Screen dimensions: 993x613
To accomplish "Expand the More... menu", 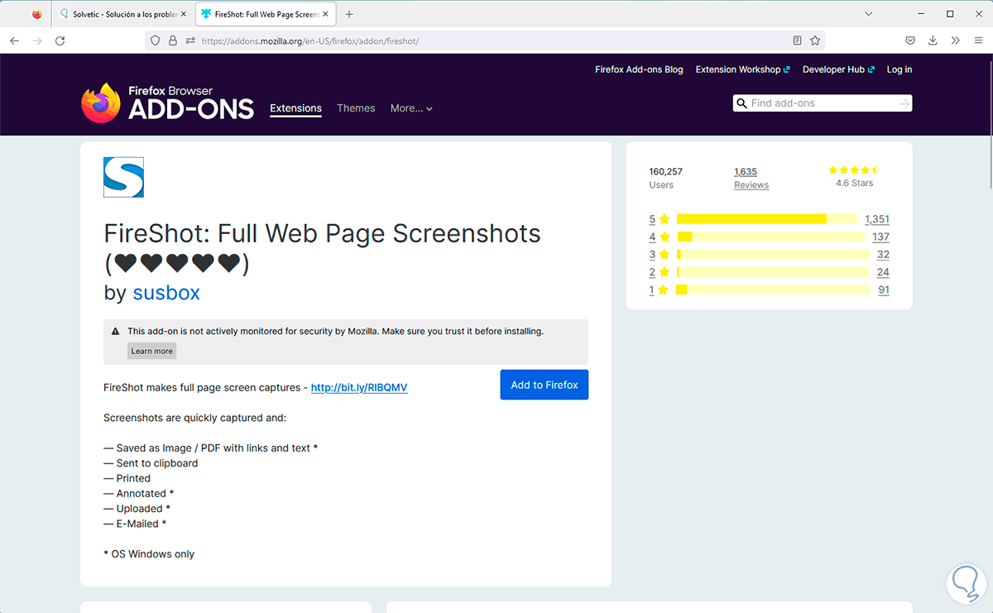I will (x=411, y=108).
